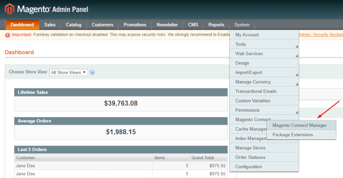Image resolution: width=343 pixels, height=178 pixels.
Task: Open Package Extensions submenu item
Action: pyautogui.click(x=301, y=134)
